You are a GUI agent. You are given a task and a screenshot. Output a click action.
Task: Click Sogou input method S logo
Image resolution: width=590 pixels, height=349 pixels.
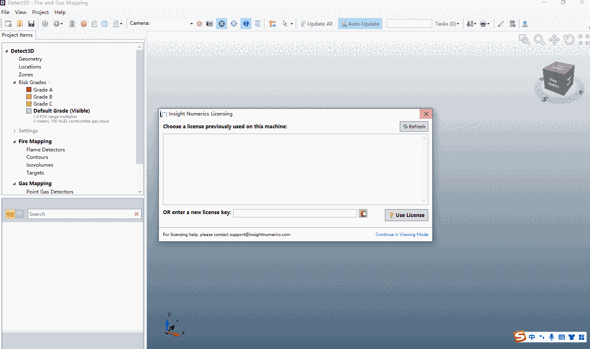click(520, 336)
